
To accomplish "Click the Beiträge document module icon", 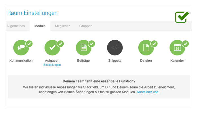I will coord(83,48).
